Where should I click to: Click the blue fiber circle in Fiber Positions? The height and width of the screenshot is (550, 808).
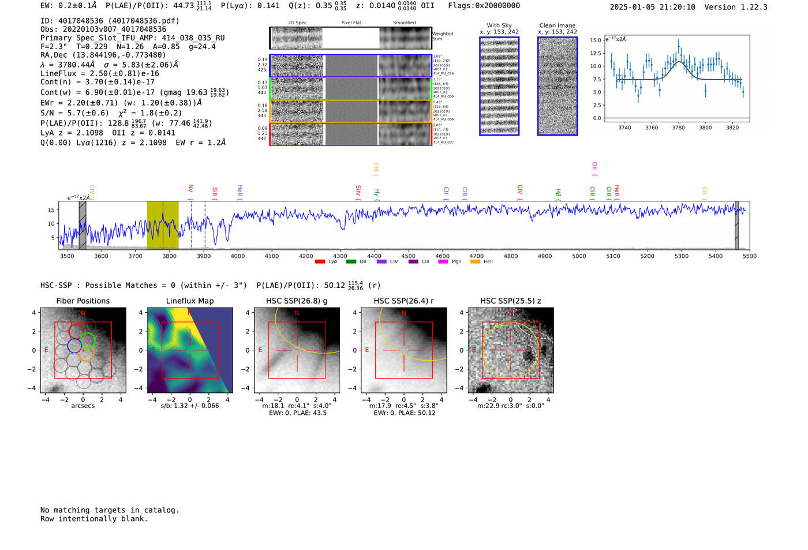[74, 346]
